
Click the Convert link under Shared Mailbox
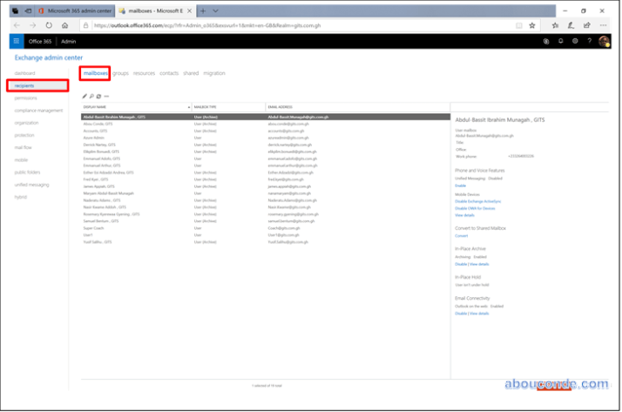(461, 235)
